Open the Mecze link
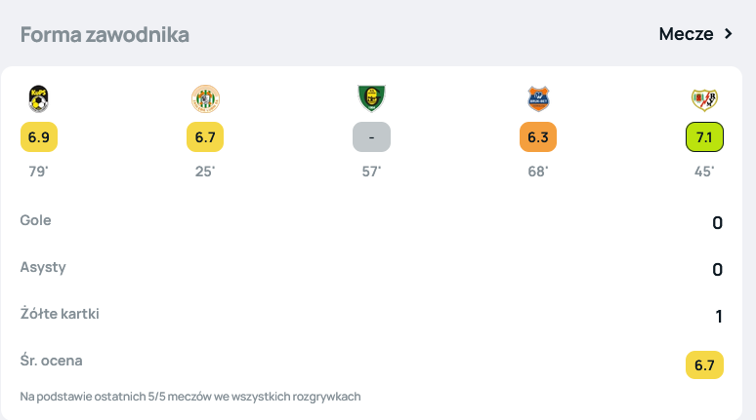 pyautogui.click(x=687, y=34)
